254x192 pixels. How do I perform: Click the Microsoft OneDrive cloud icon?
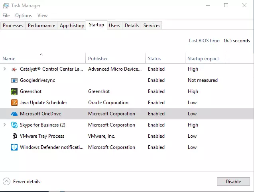(14, 114)
